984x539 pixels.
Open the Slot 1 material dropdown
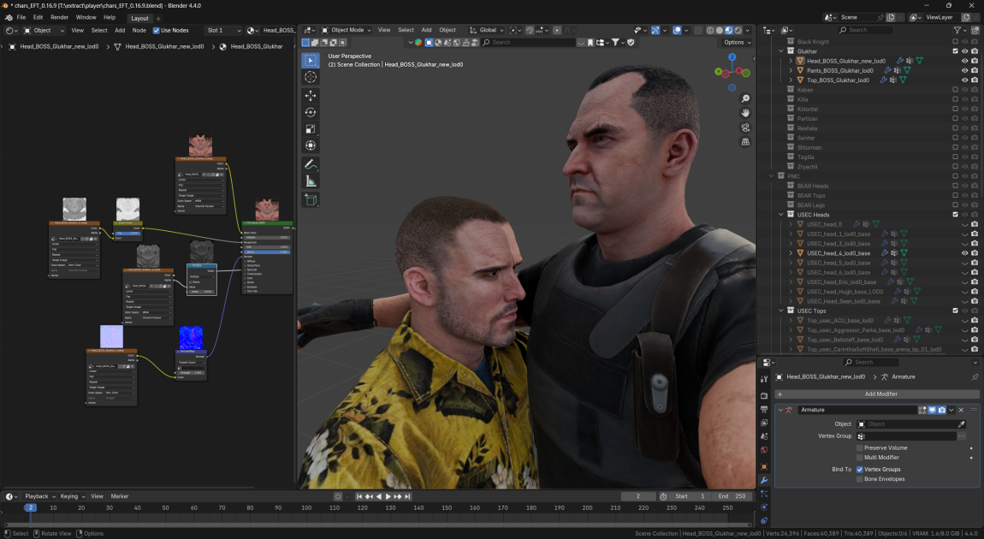[x=223, y=30]
